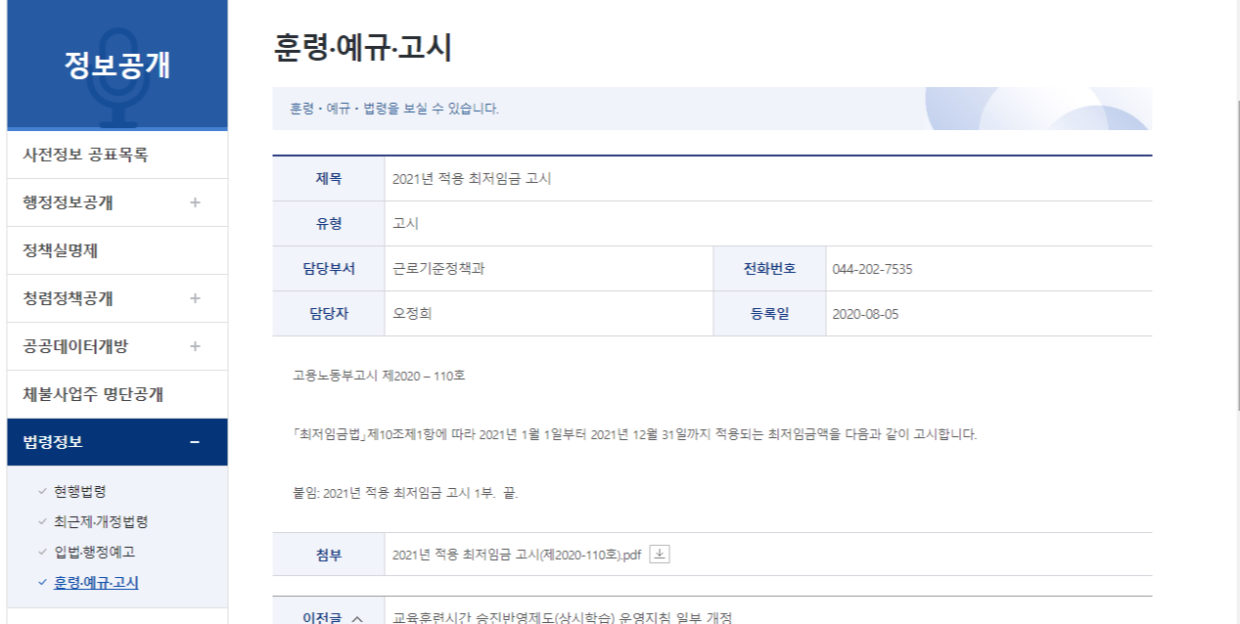
Task: Open 현행법령 submenu link
Action: 80,491
